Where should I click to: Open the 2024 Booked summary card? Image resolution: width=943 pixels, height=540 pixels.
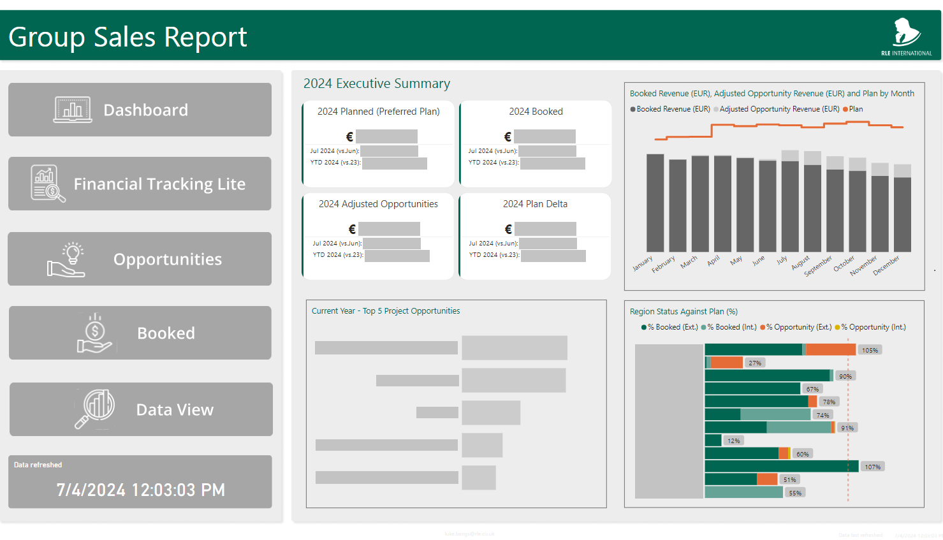[536, 143]
